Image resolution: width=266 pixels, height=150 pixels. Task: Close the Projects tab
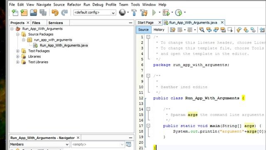pyautogui.click(x=28, y=22)
